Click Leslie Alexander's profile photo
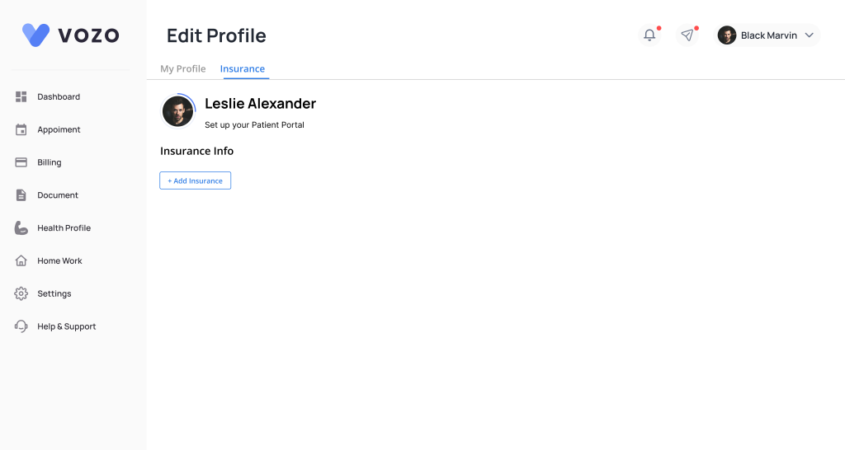 177,111
